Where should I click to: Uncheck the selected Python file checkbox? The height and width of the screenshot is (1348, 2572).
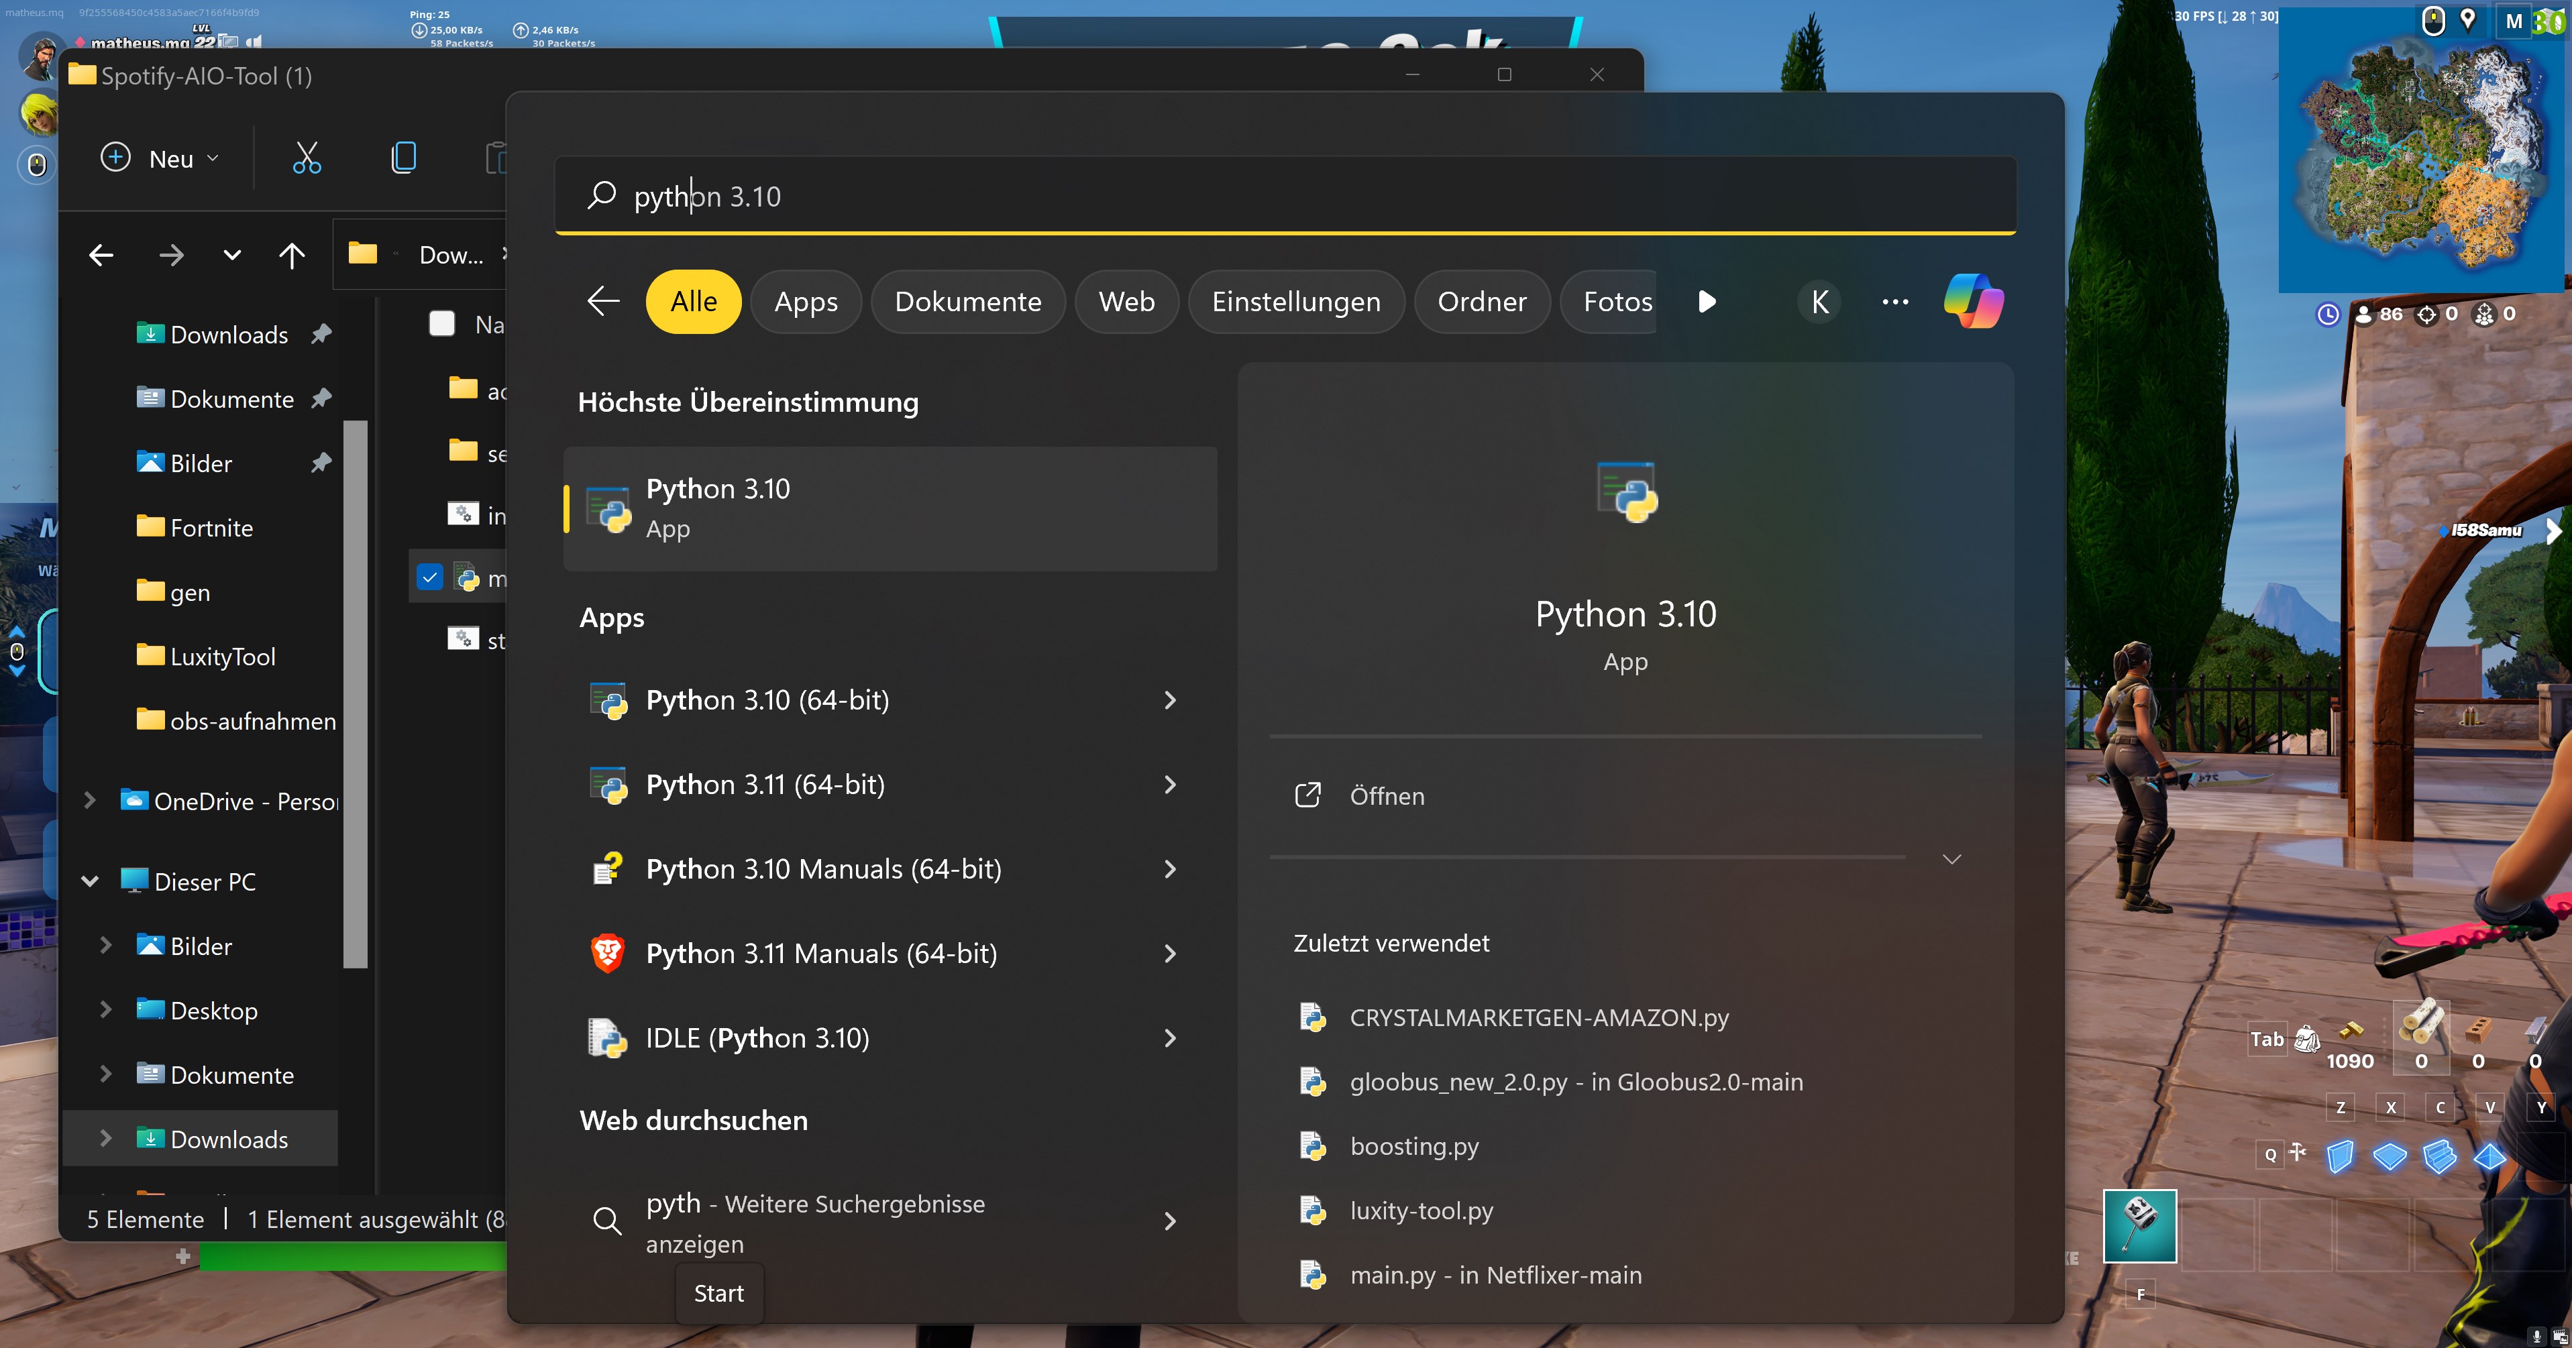[430, 577]
